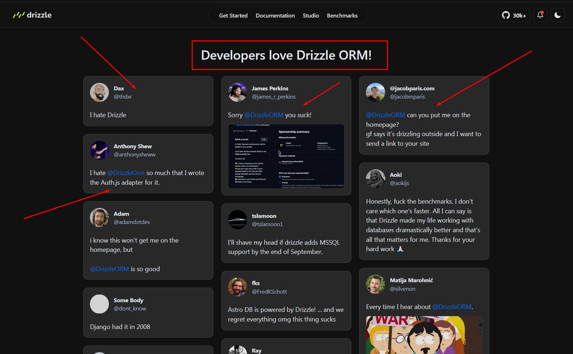Click "Astro DB is powered by Drizzle" text
This screenshot has height=354, width=573.
pos(286,314)
